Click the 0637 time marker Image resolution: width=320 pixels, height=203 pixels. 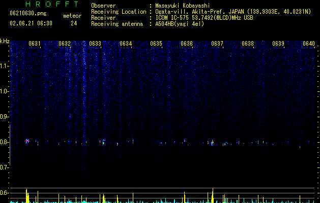click(x=217, y=44)
